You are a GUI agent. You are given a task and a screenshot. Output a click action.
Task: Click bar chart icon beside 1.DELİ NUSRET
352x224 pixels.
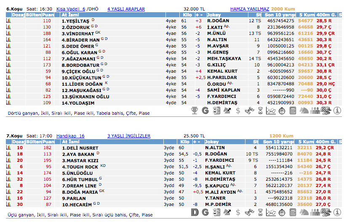pyautogui.click(x=8, y=148)
